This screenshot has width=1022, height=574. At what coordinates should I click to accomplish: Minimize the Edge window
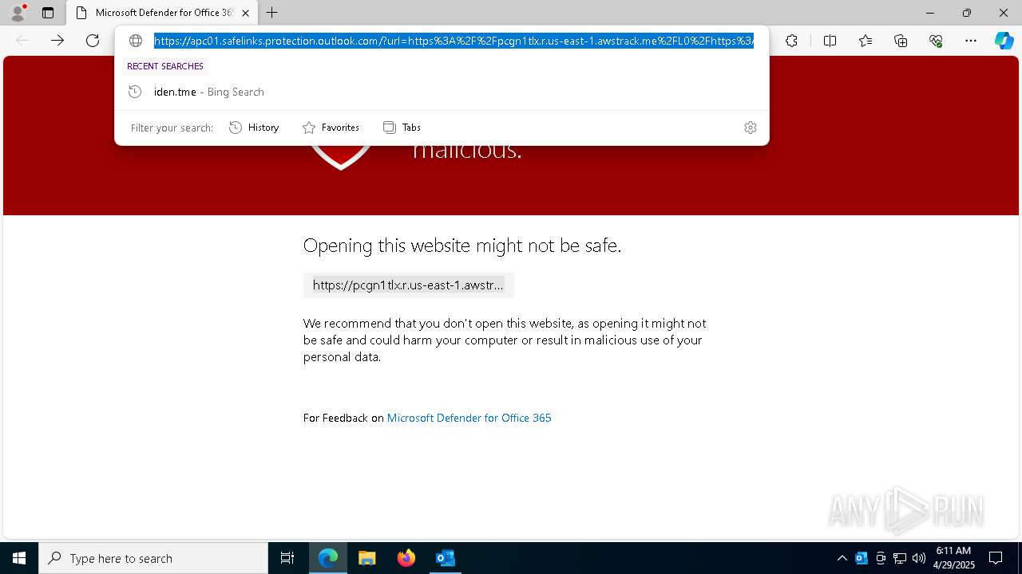point(930,13)
